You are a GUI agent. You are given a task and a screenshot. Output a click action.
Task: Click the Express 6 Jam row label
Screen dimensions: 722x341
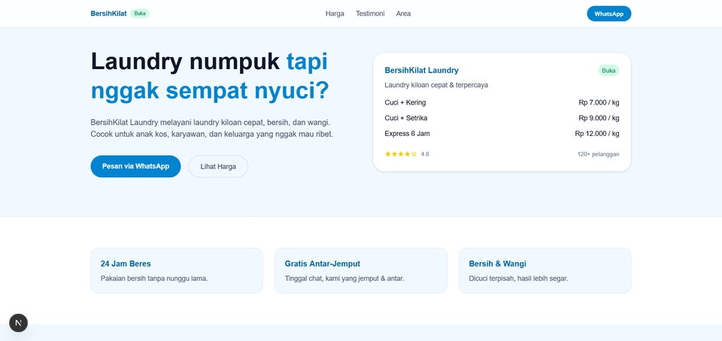(x=408, y=134)
